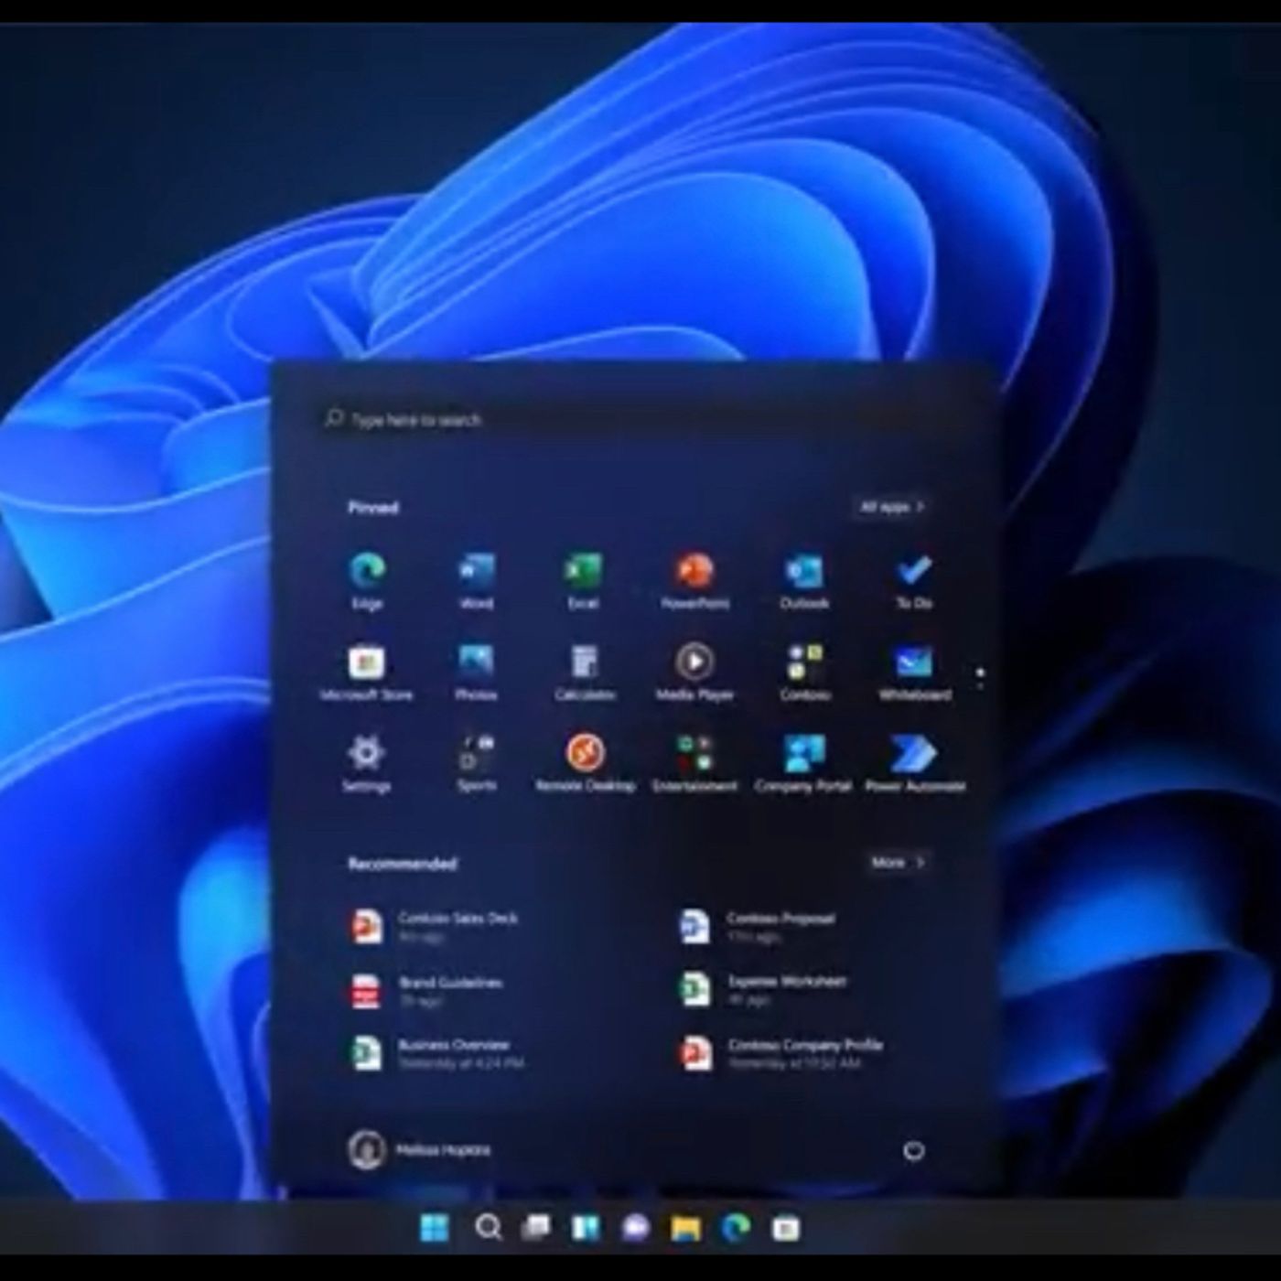Launch Word from pinned apps

[x=476, y=580]
